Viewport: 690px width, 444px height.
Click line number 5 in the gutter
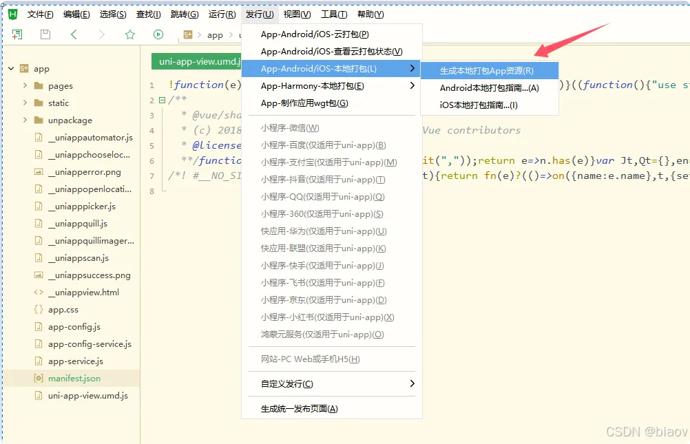(151, 146)
